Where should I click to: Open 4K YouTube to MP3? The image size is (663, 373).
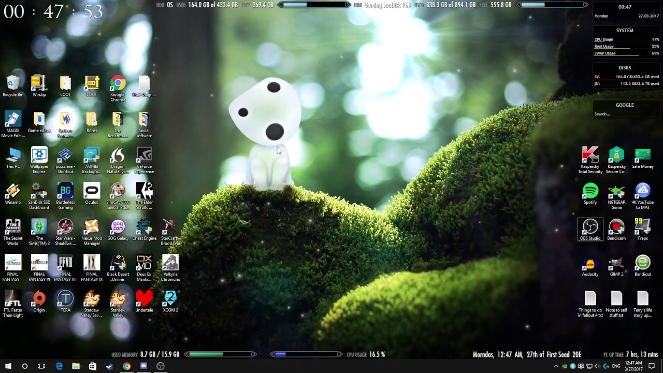(x=643, y=196)
